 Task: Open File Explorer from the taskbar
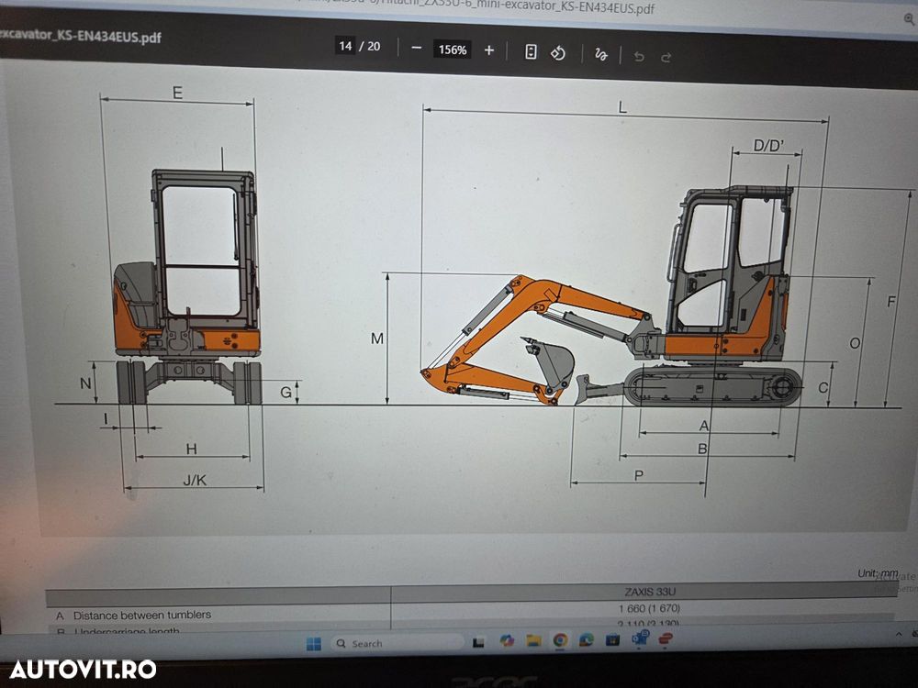click(x=532, y=640)
